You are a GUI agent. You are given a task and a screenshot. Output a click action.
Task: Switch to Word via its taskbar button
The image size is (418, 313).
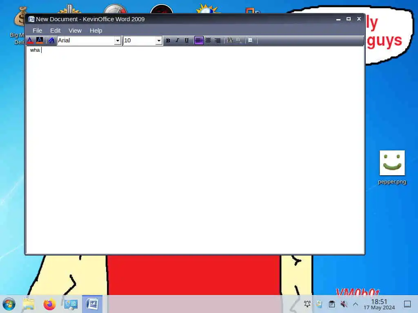click(92, 304)
